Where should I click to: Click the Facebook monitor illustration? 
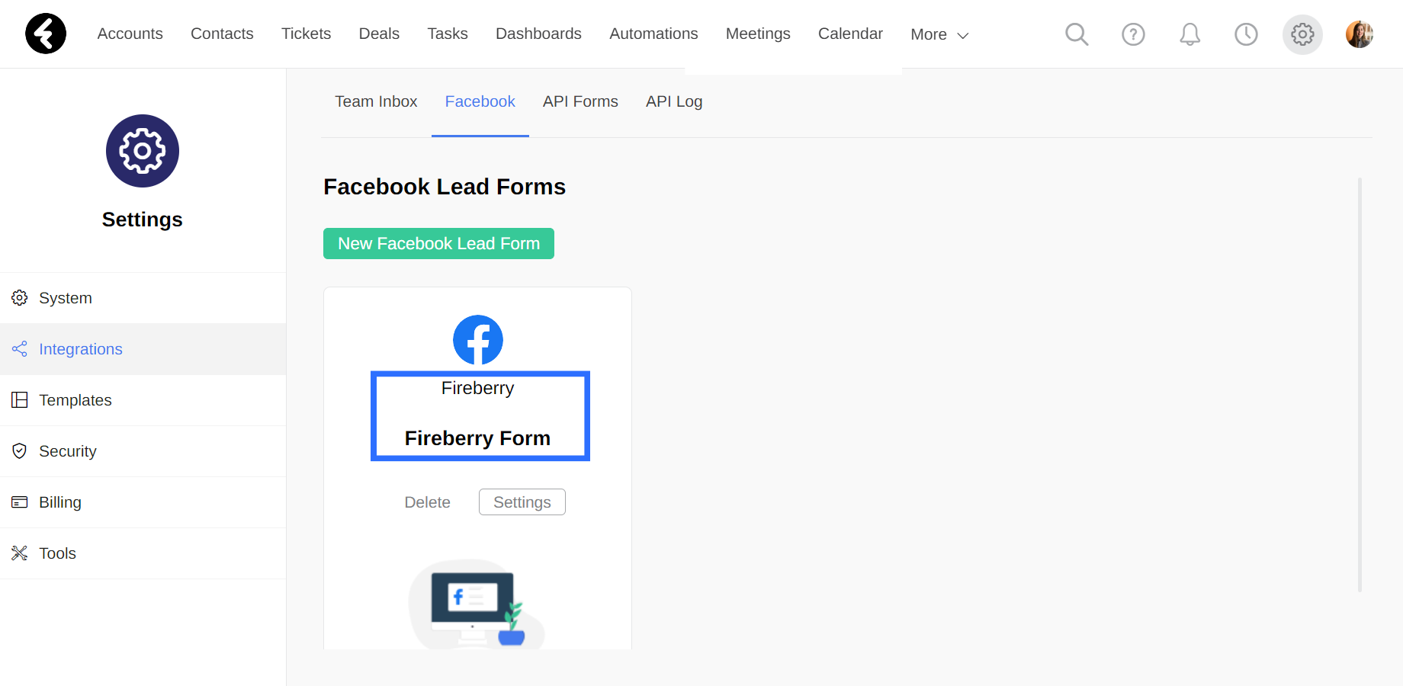tap(477, 605)
